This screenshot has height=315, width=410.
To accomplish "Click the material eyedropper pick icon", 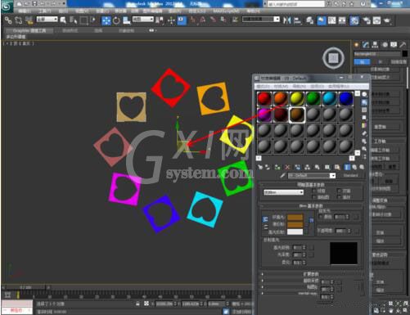I will point(283,175).
